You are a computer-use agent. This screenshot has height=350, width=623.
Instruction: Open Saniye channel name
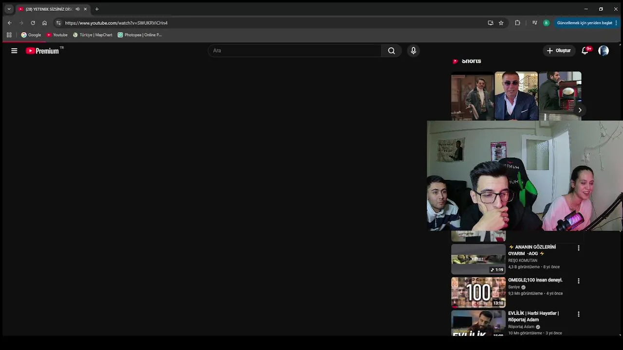coord(514,287)
